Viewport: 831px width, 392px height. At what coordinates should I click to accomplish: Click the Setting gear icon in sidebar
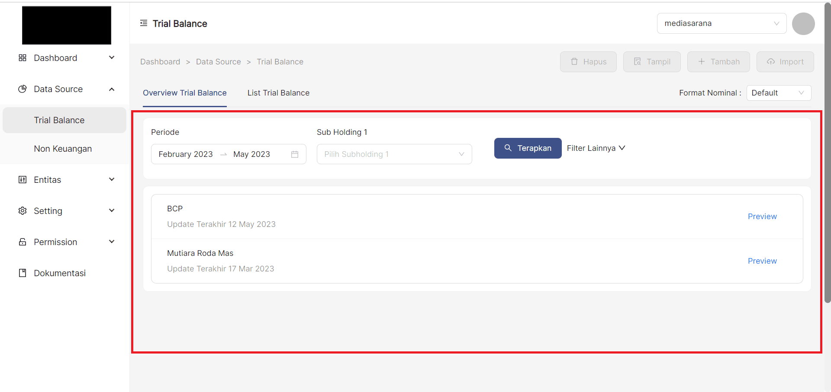[x=23, y=211]
